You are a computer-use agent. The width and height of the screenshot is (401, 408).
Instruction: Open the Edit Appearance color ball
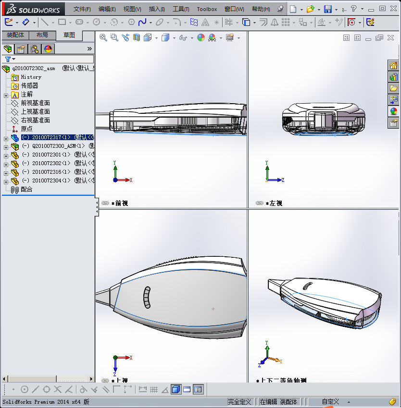[x=200, y=37]
